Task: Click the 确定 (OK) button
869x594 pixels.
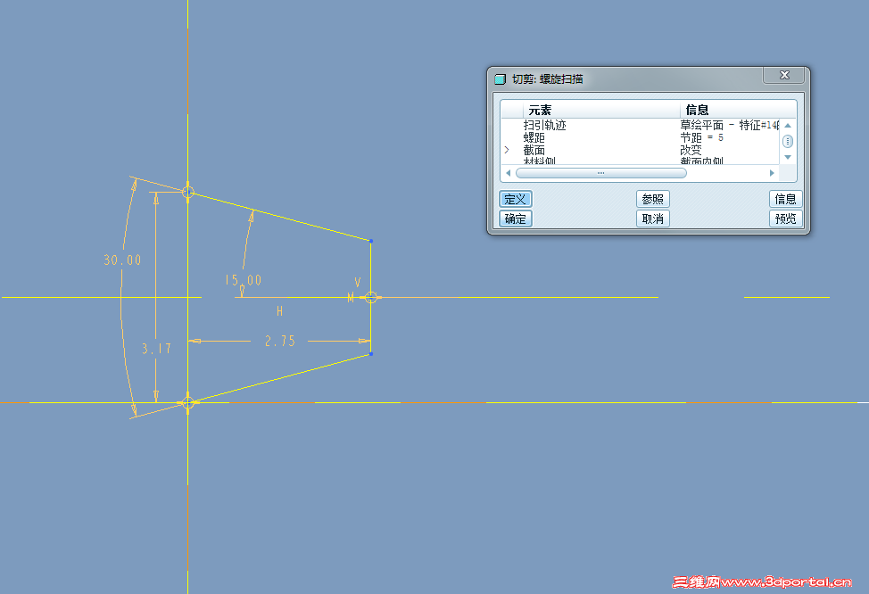Action: coord(516,219)
